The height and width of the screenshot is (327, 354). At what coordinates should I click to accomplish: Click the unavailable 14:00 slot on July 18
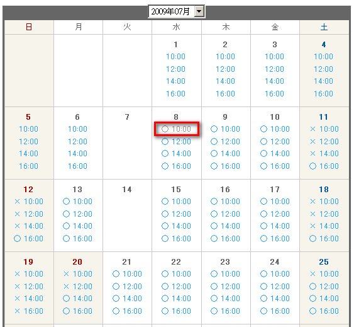coord(324,226)
